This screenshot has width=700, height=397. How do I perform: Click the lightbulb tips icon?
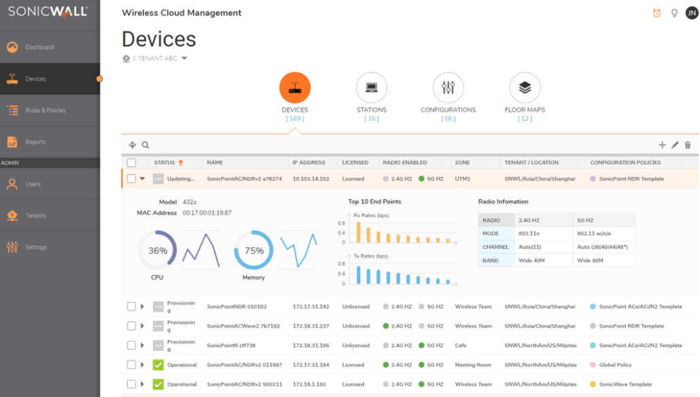point(675,14)
